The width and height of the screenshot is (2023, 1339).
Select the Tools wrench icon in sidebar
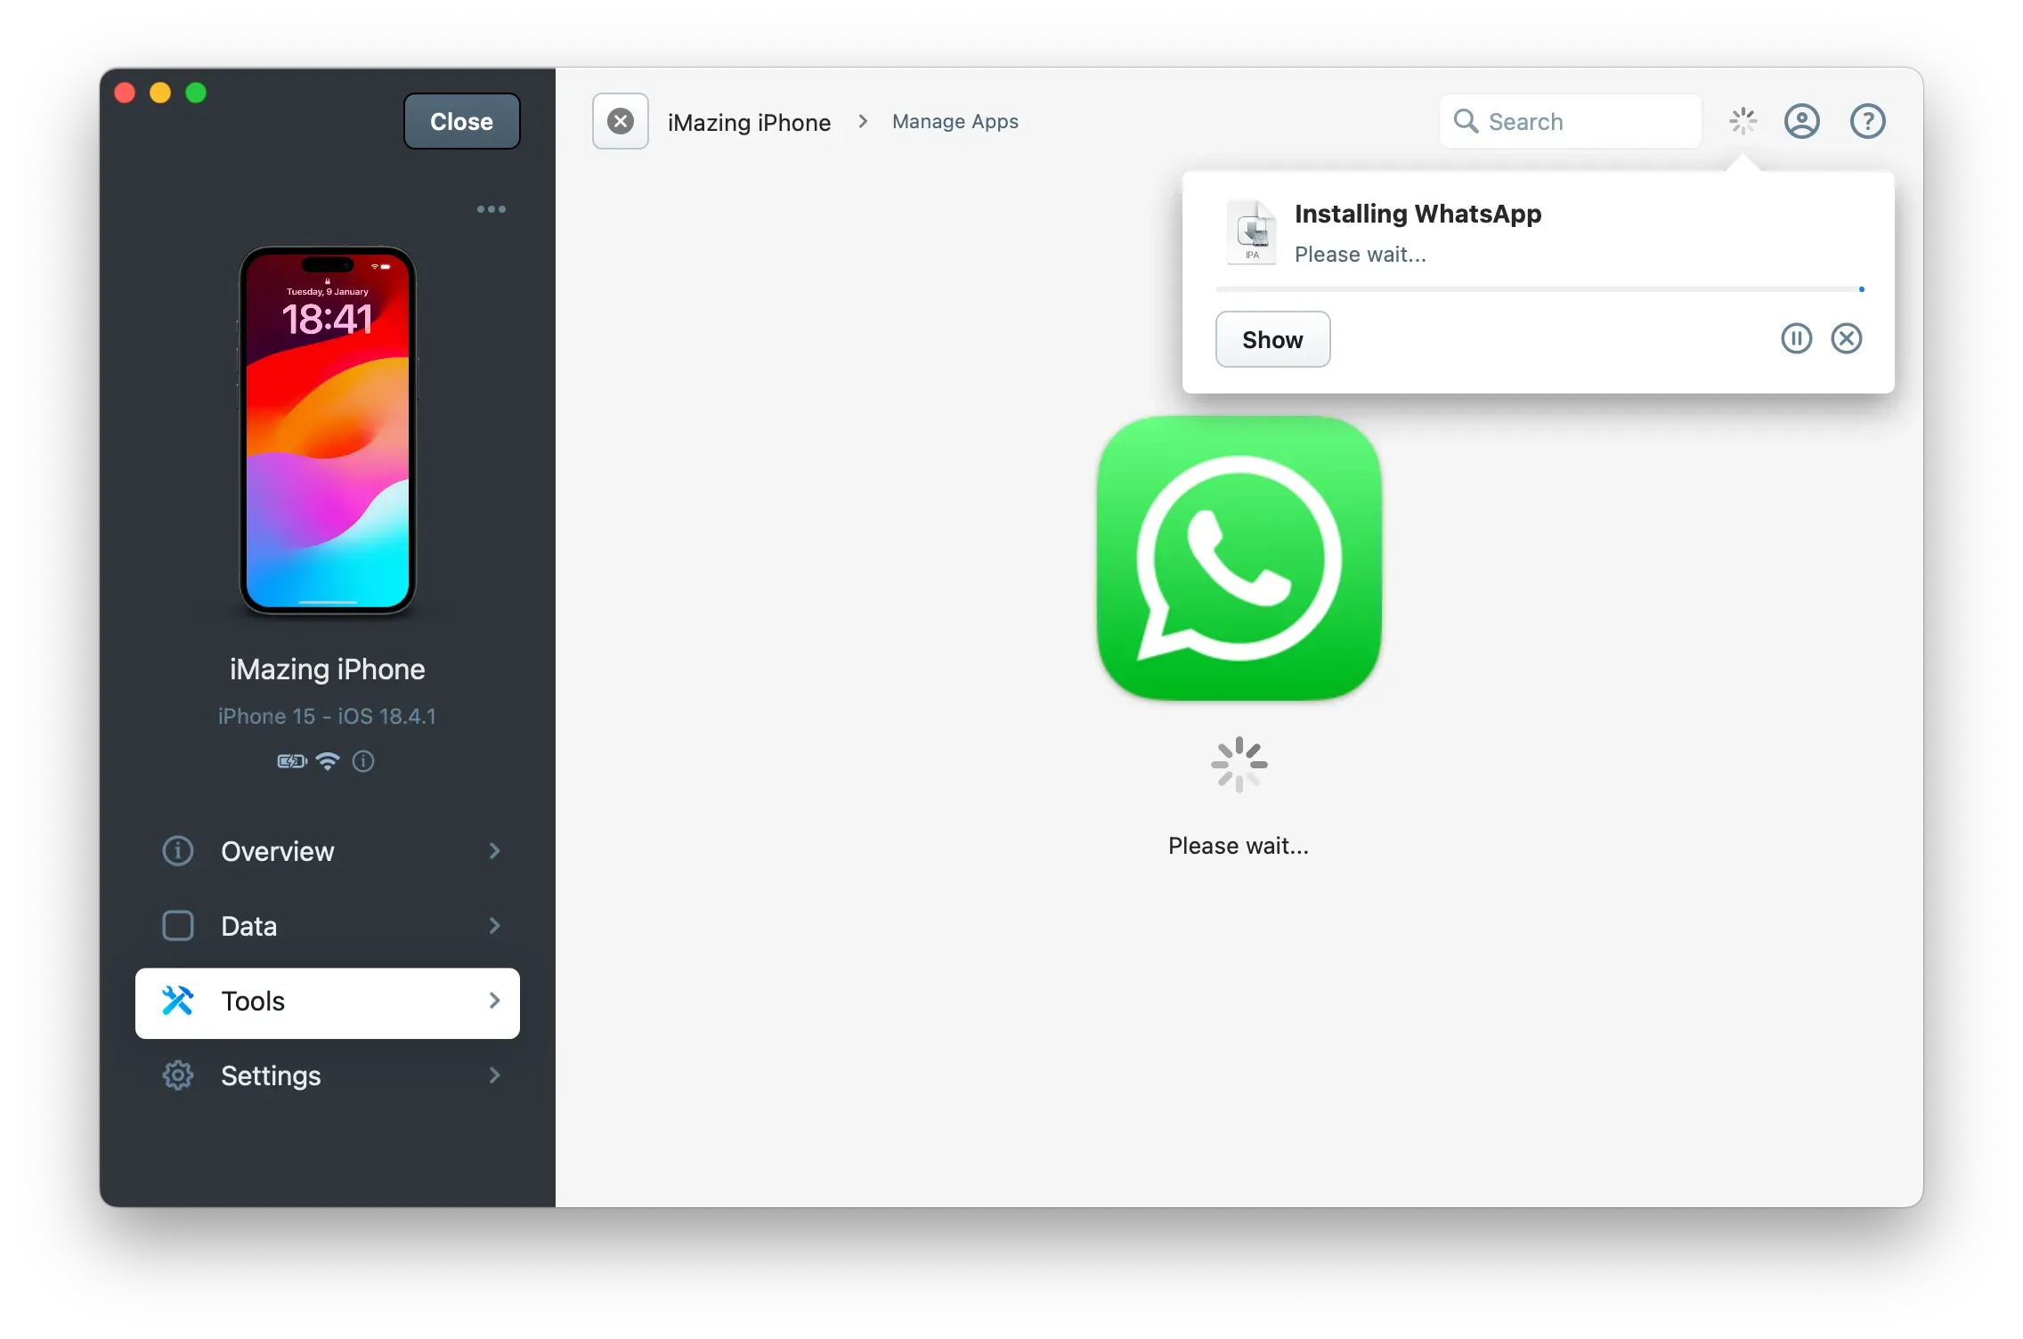click(178, 1001)
